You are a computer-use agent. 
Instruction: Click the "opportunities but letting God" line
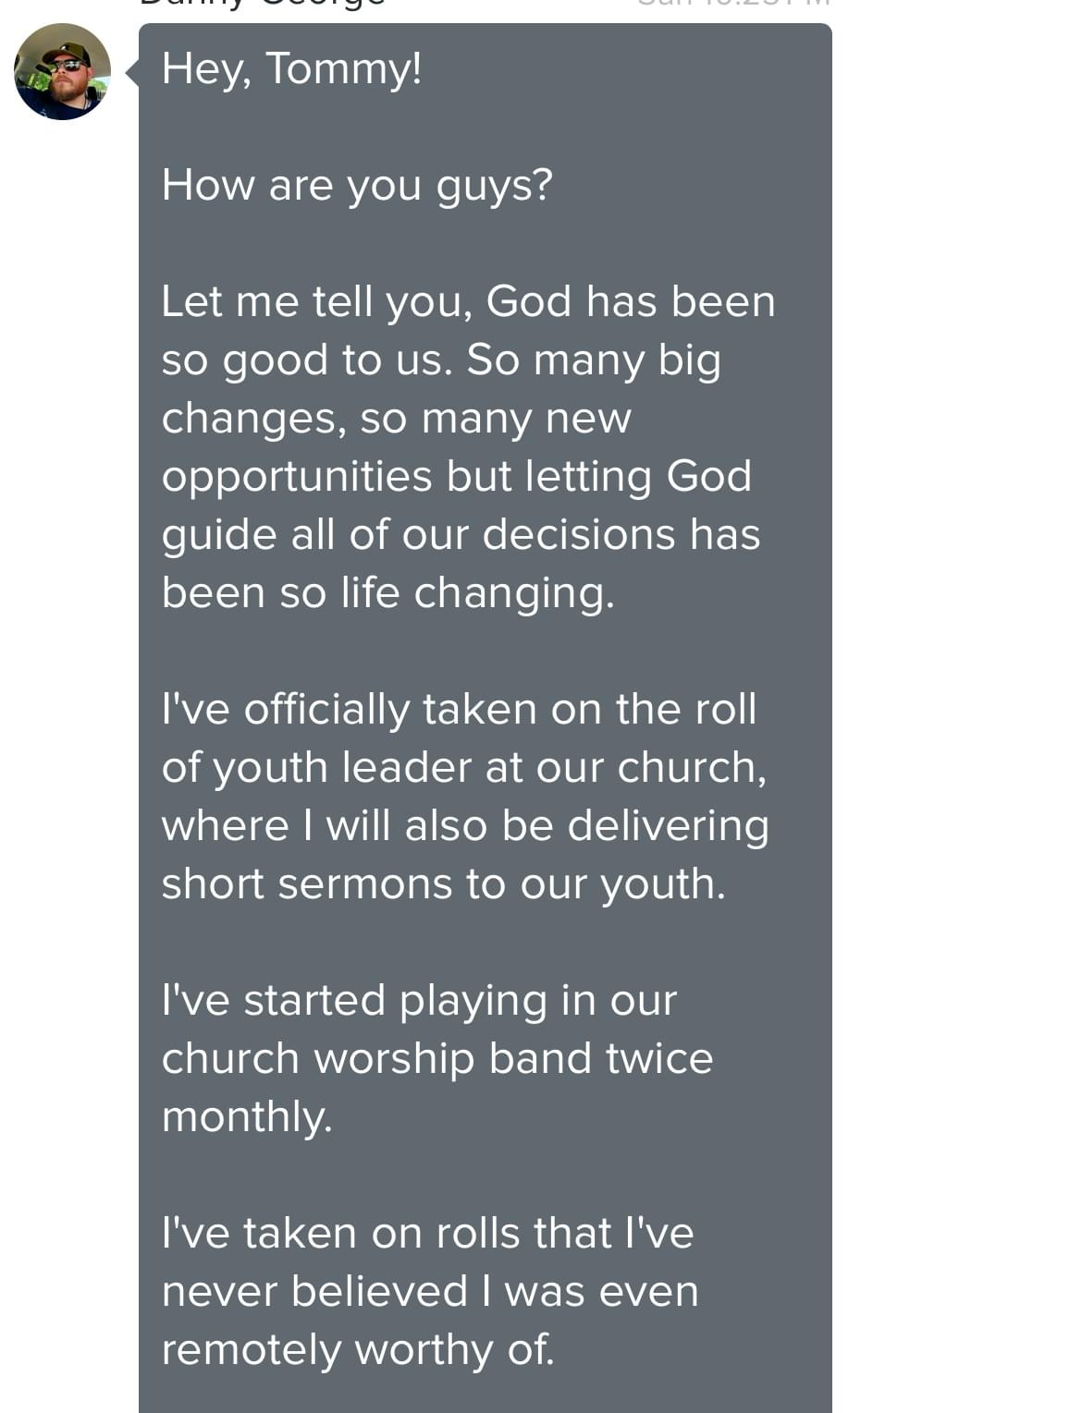(456, 477)
